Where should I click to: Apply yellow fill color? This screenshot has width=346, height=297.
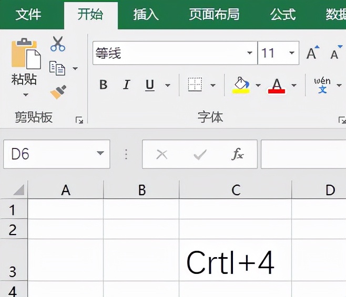pos(241,85)
